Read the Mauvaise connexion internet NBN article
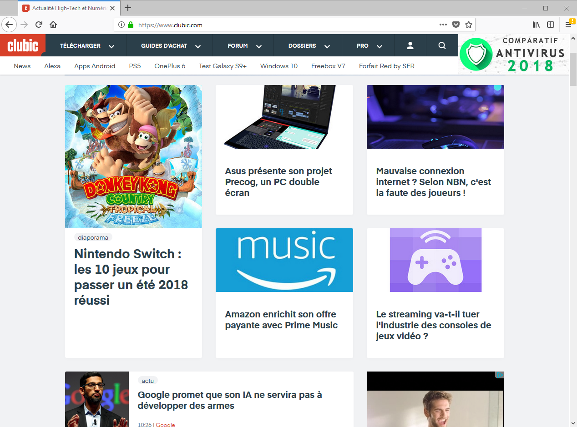 pos(434,182)
